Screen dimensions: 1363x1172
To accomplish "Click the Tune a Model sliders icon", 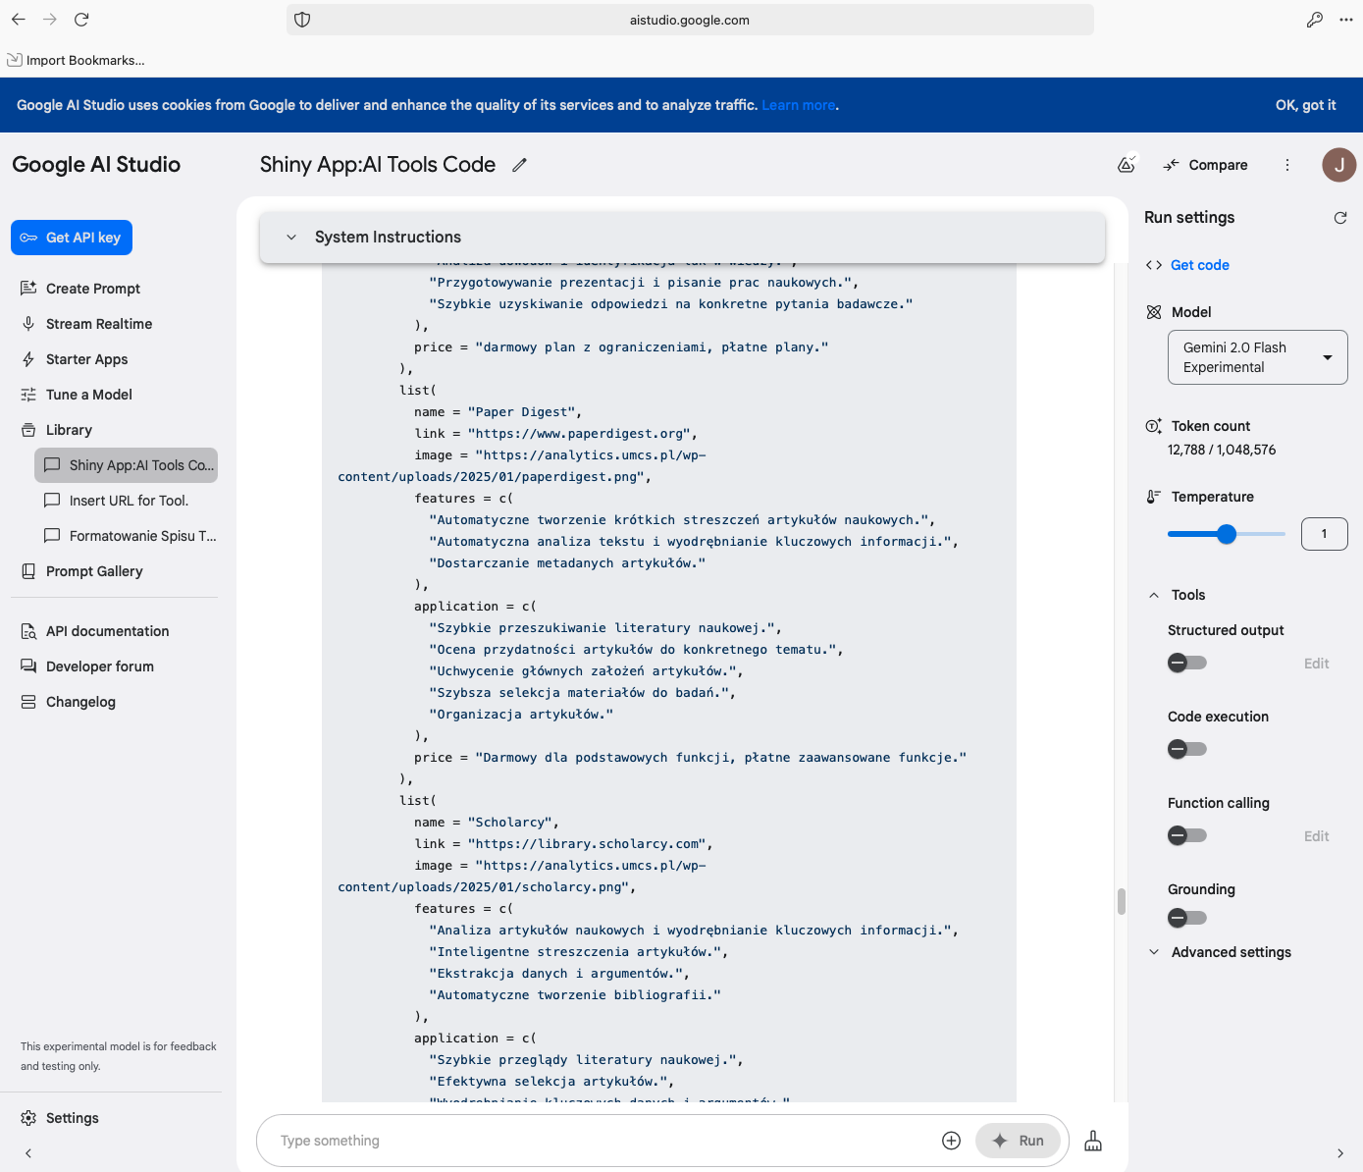I will tap(28, 395).
